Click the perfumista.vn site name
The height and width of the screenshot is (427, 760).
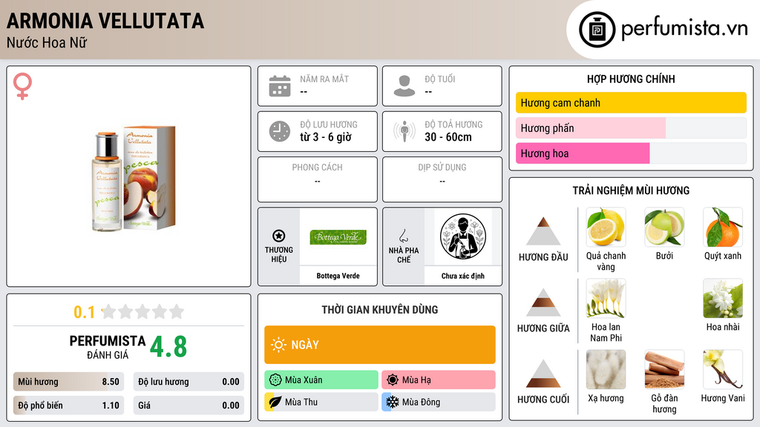684,29
